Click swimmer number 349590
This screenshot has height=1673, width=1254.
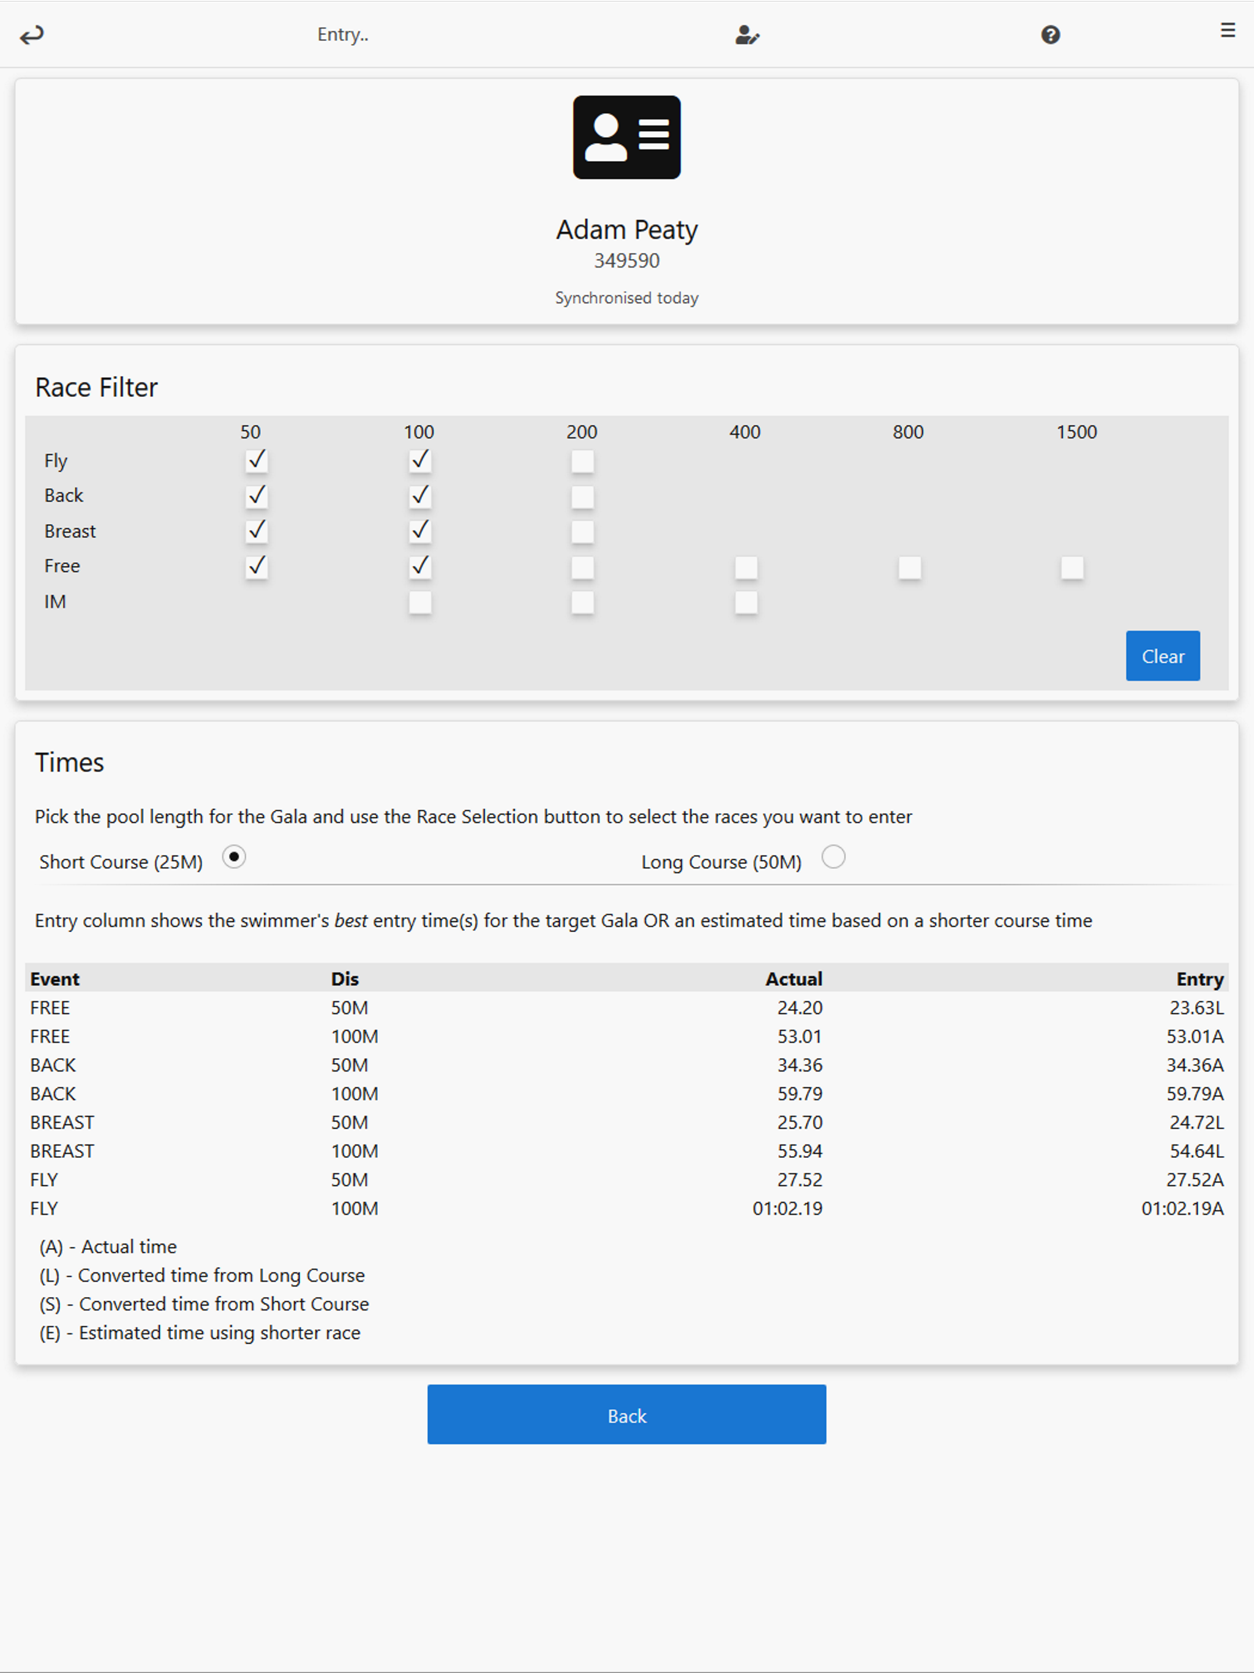point(627,260)
